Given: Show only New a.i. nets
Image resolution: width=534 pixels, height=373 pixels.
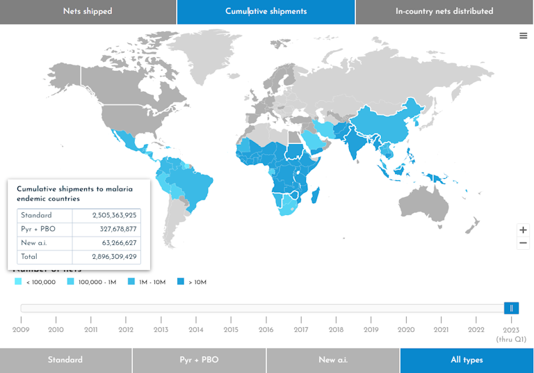Looking at the screenshot, I should click(332, 360).
